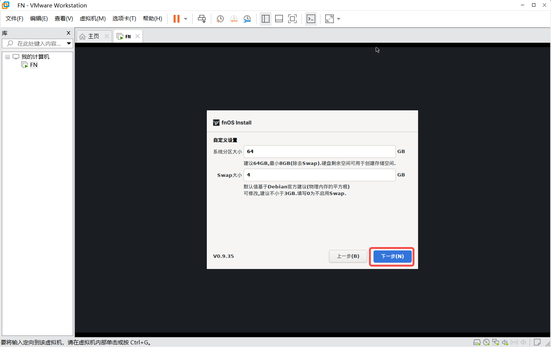Open the power options dropdown arrow
The height and width of the screenshot is (347, 551).
point(186,19)
